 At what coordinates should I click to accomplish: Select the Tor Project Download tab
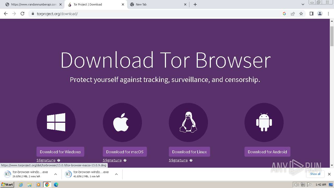[x=96, y=4]
